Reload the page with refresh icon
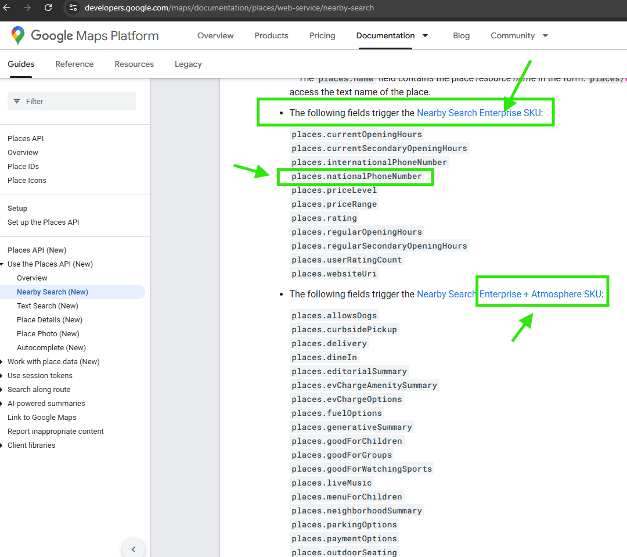 [48, 8]
